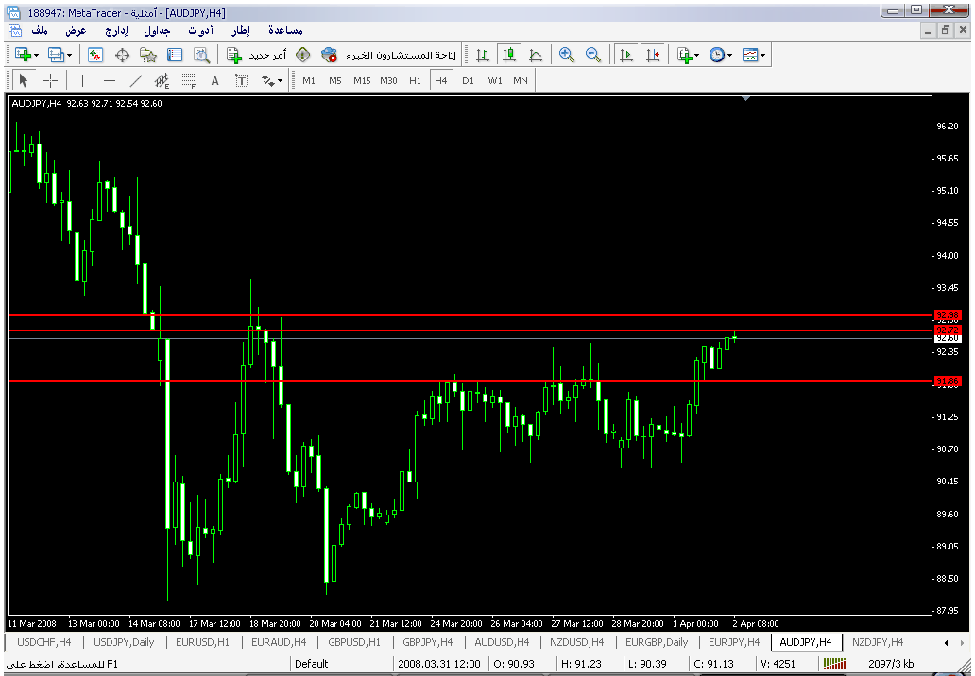This screenshot has height=676, width=975.
Task: Select the crosshair cursor tool
Action: coord(51,81)
